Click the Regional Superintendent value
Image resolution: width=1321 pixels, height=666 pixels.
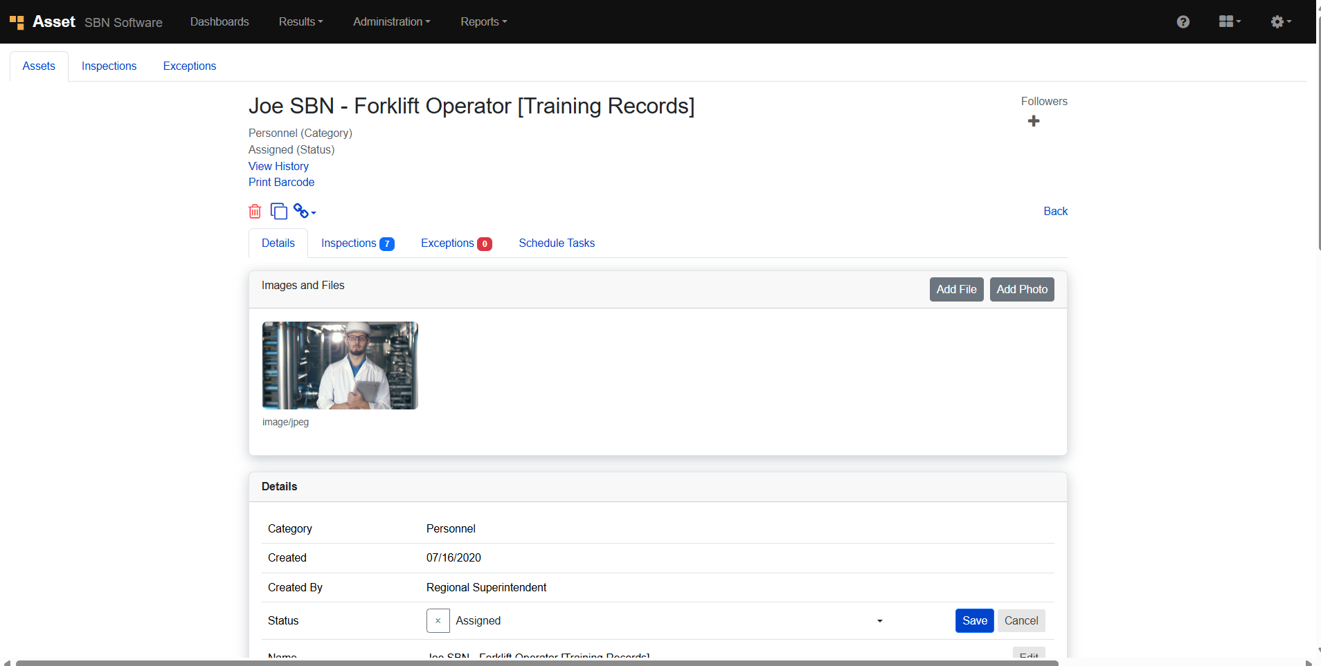point(486,588)
